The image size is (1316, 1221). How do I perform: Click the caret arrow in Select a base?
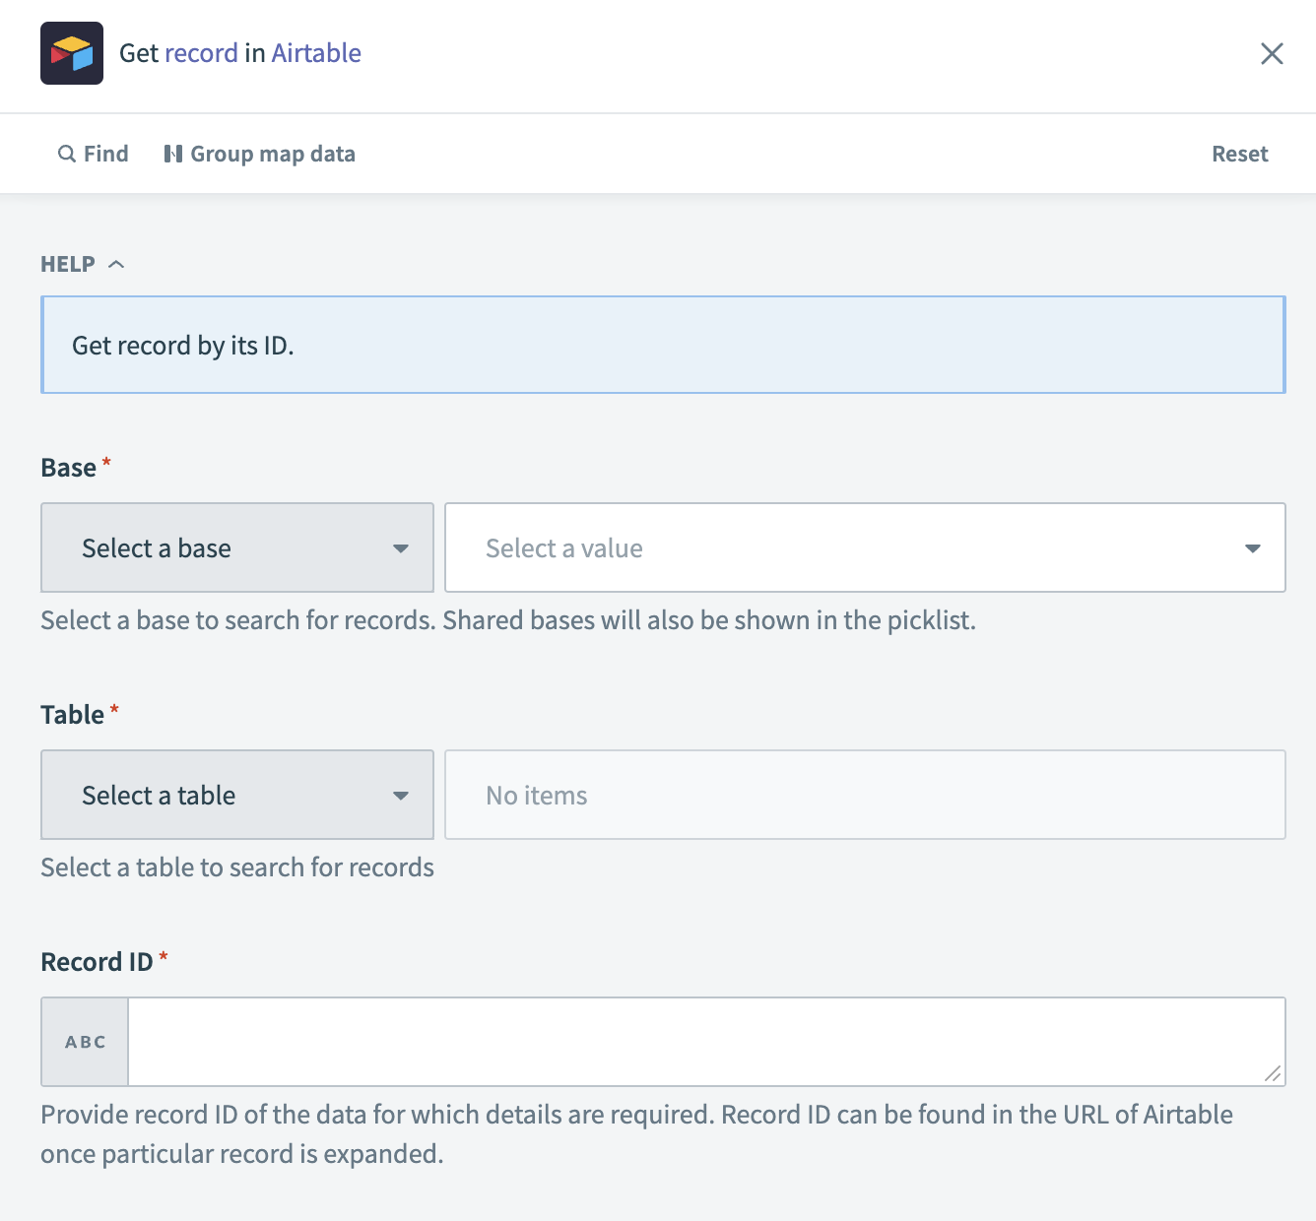coord(400,548)
